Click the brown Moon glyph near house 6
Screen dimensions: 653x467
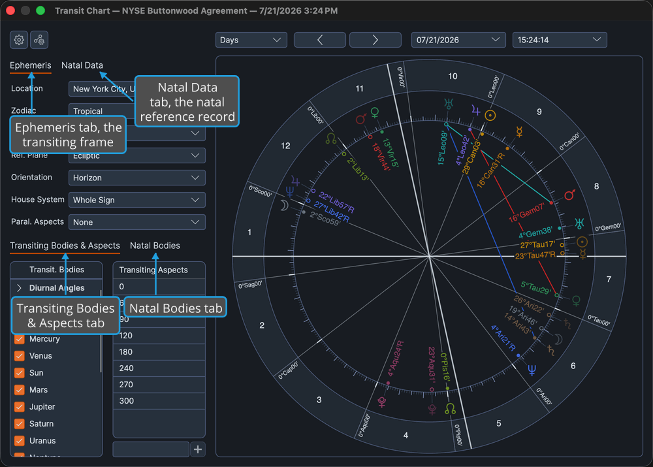558,339
